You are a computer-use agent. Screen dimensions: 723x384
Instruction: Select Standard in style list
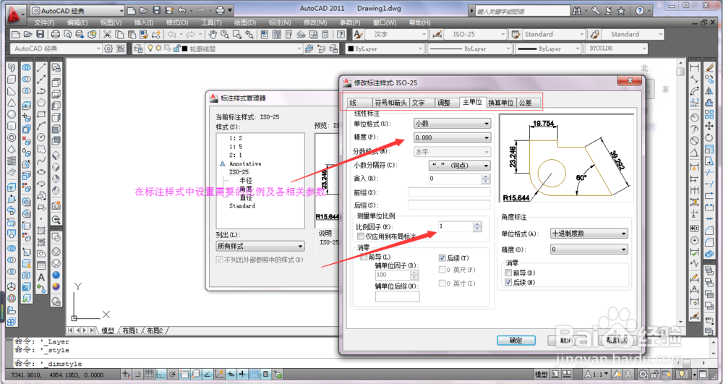coord(242,206)
